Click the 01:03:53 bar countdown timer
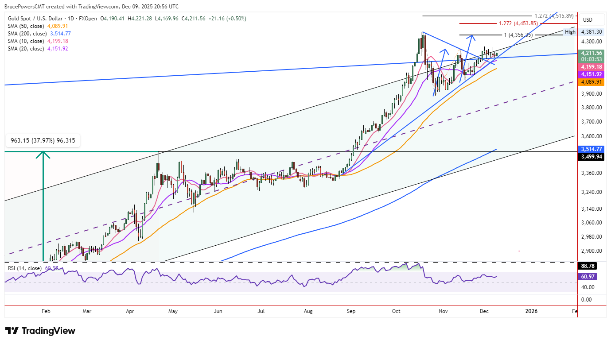 pyautogui.click(x=592, y=59)
